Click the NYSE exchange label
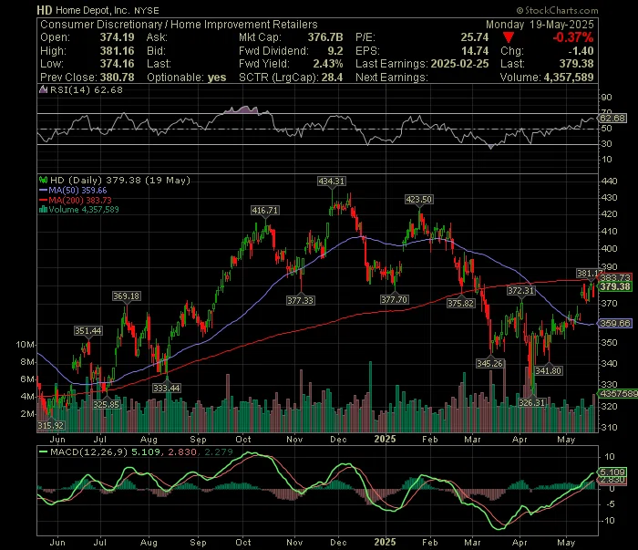 point(147,11)
